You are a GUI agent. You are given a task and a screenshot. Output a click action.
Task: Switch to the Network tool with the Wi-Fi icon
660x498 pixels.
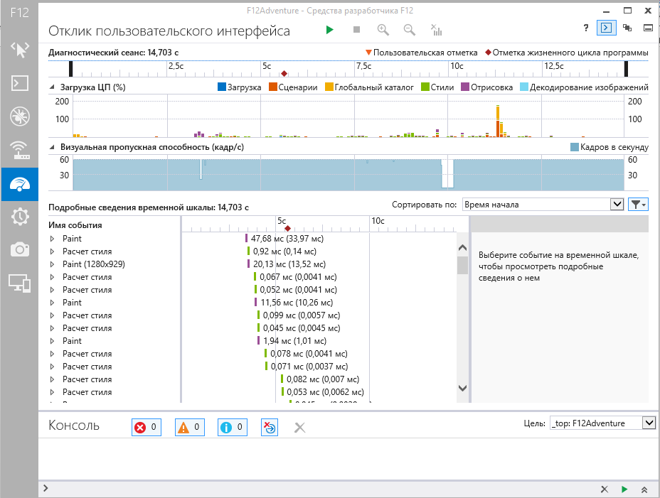(19, 150)
